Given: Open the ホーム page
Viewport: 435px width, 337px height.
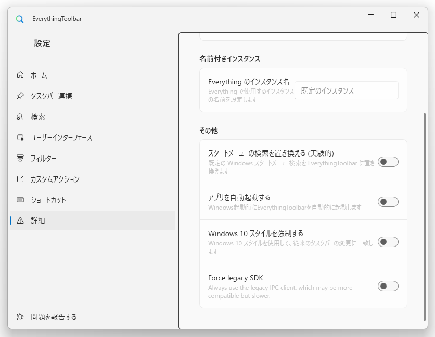Looking at the screenshot, I should pos(93,75).
